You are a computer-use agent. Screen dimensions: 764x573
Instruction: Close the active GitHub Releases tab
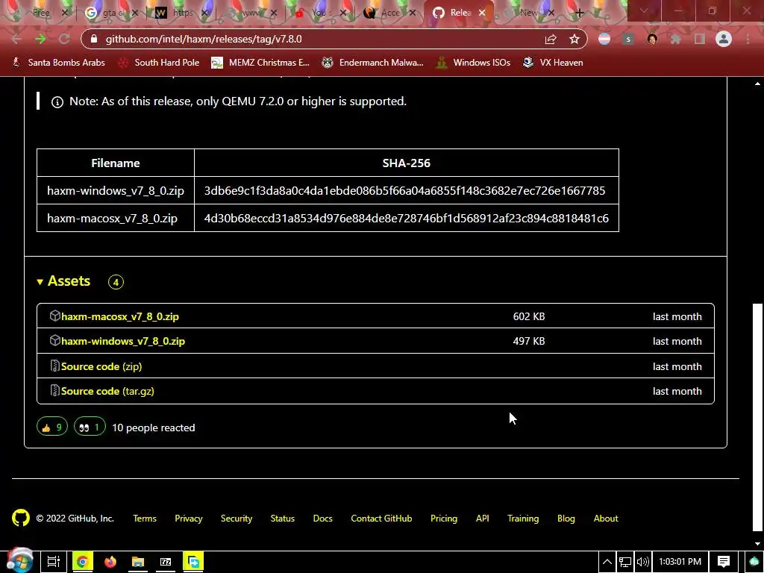pyautogui.click(x=482, y=13)
